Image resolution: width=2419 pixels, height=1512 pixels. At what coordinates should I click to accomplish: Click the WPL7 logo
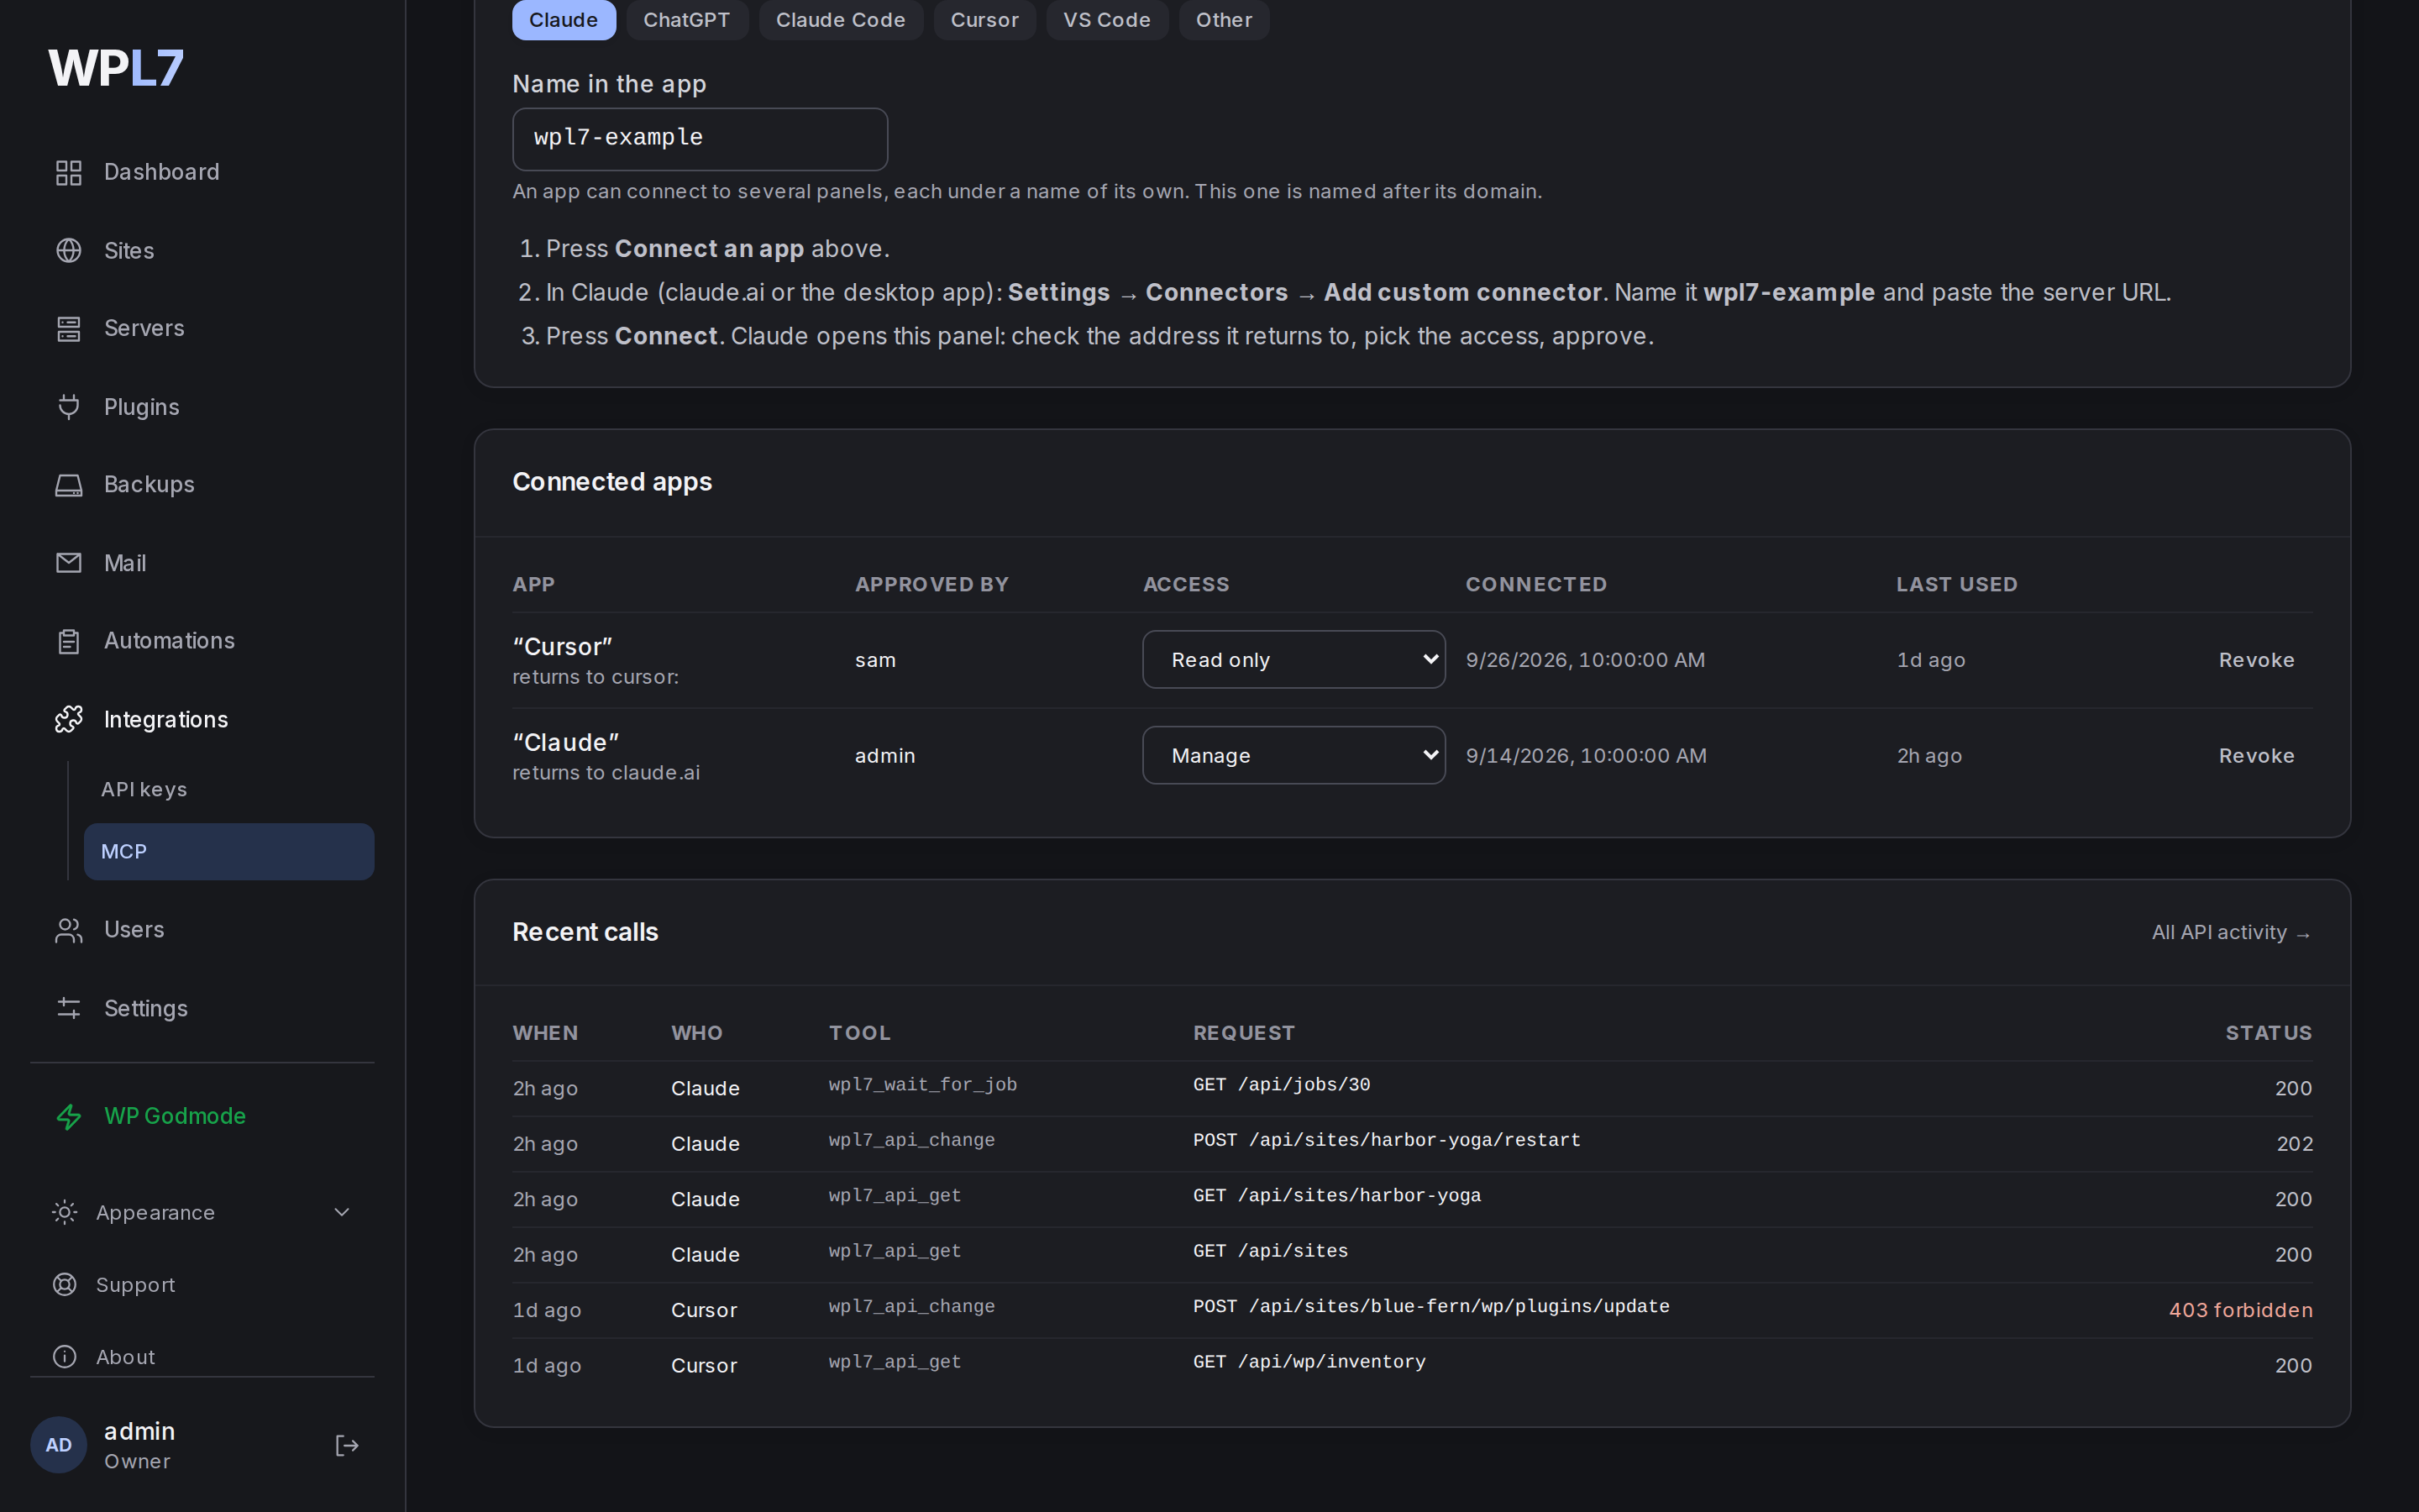[x=116, y=68]
